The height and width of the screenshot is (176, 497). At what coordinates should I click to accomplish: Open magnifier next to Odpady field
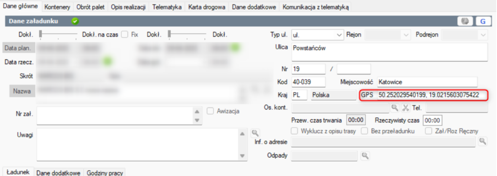tap(365, 156)
